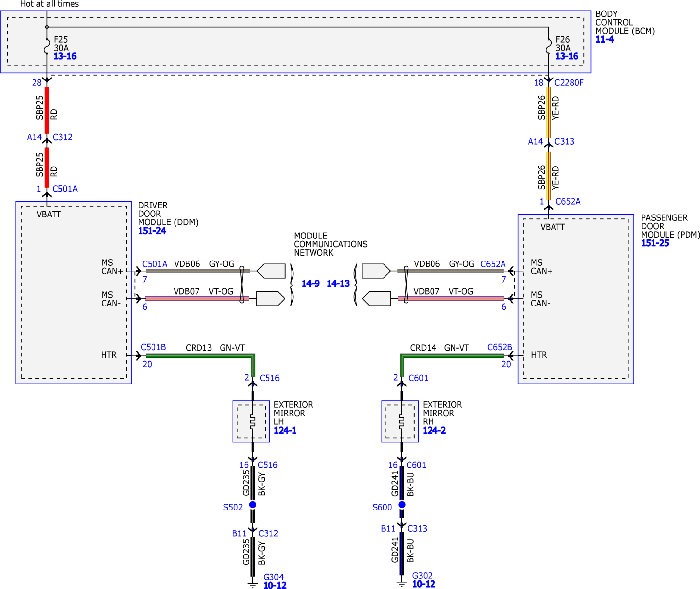The image size is (700, 589).
Task: Click connector C601 at pin 2
Action: (418, 378)
